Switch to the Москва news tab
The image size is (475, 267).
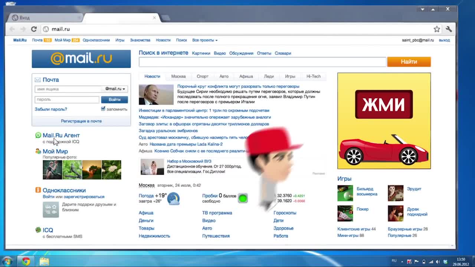(x=178, y=76)
